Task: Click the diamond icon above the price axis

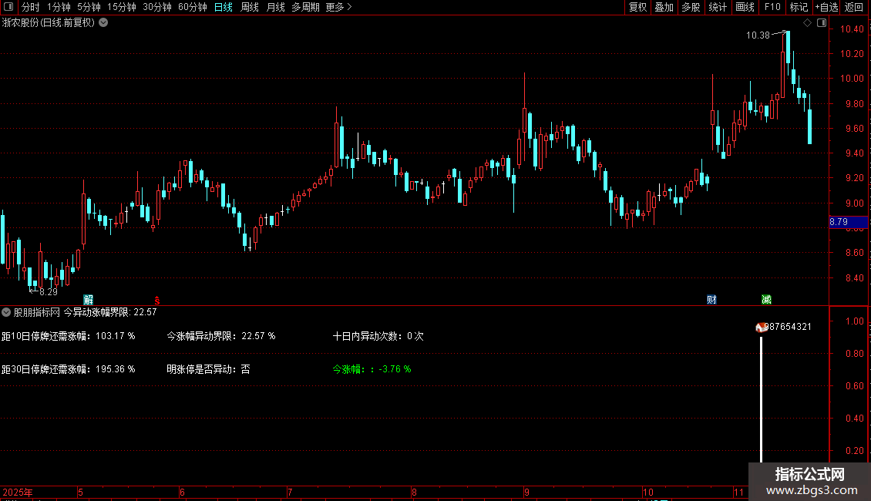Action: 808,23
